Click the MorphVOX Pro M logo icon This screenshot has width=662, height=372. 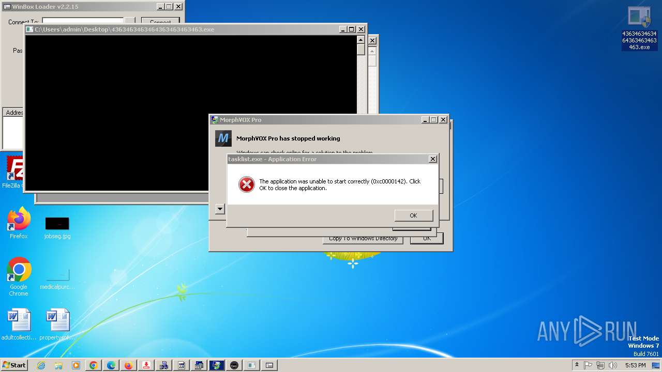click(223, 138)
